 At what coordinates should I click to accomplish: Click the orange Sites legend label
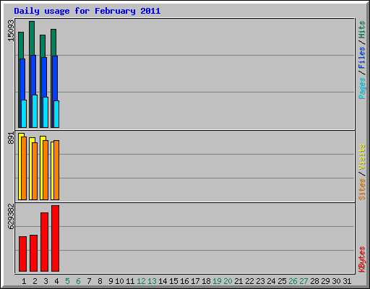(361, 189)
